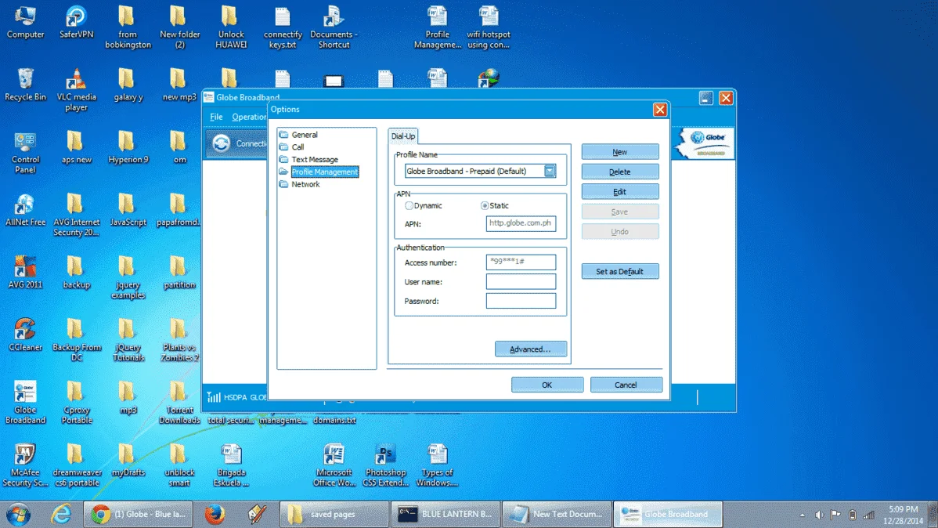Image resolution: width=938 pixels, height=528 pixels.
Task: Click the Globe Broadband logo banner
Action: point(705,143)
